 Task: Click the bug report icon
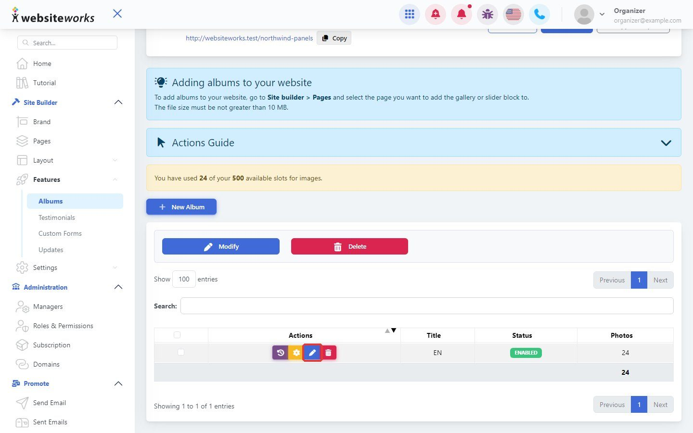pyautogui.click(x=488, y=14)
